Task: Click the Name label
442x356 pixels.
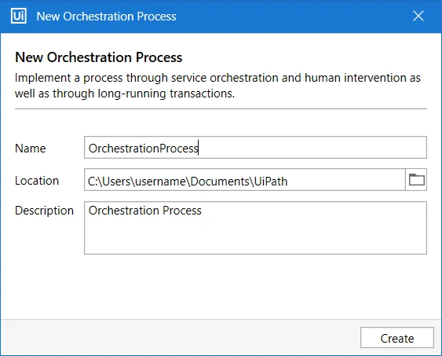Action: pos(30,149)
